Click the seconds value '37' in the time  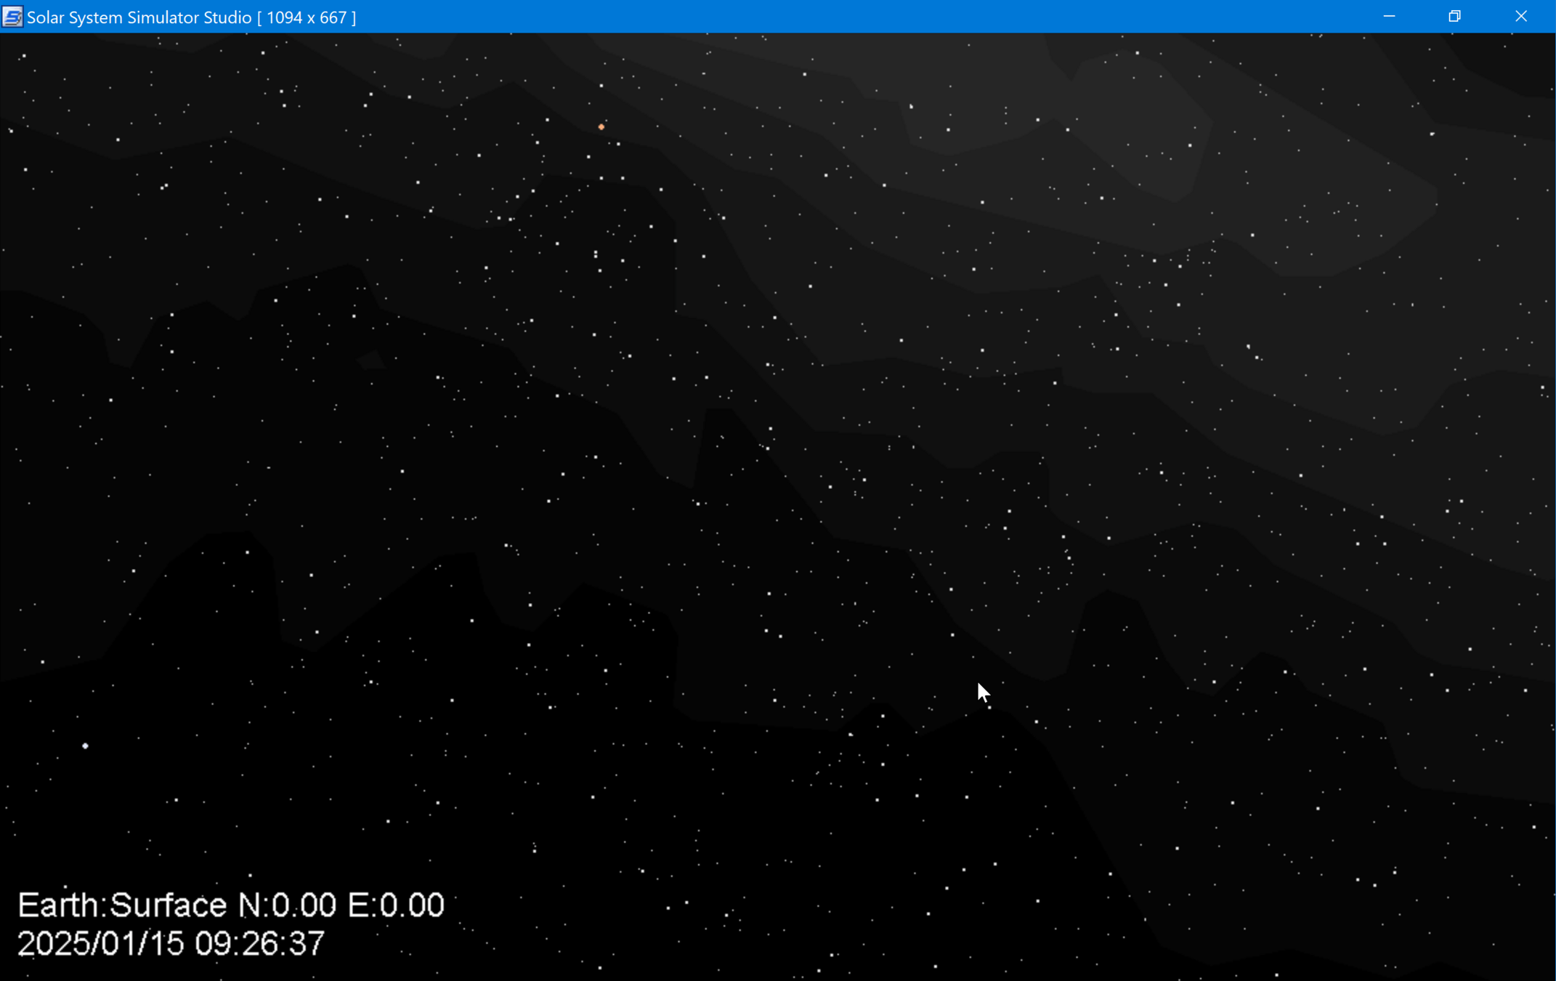tap(306, 944)
